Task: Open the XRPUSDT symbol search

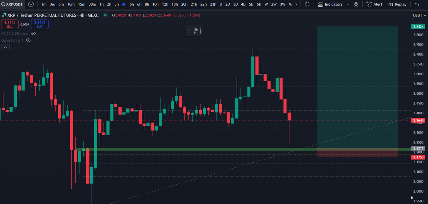Action: click(13, 4)
